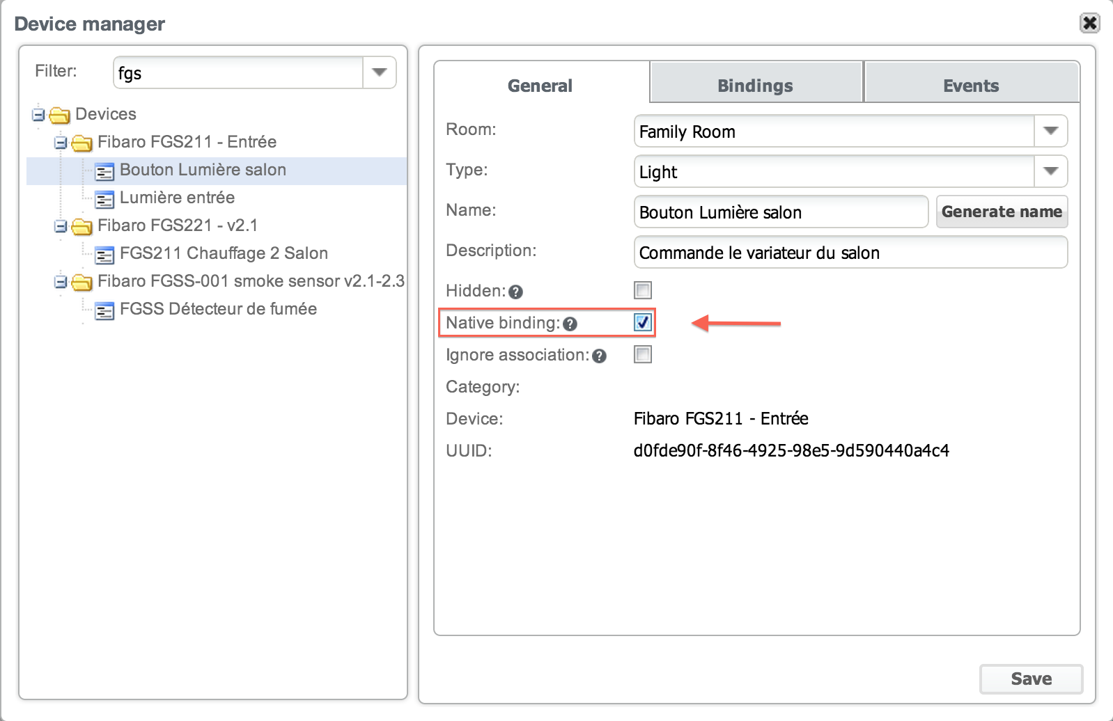
Task: Uncheck the Native binding checkbox
Action: coord(642,322)
